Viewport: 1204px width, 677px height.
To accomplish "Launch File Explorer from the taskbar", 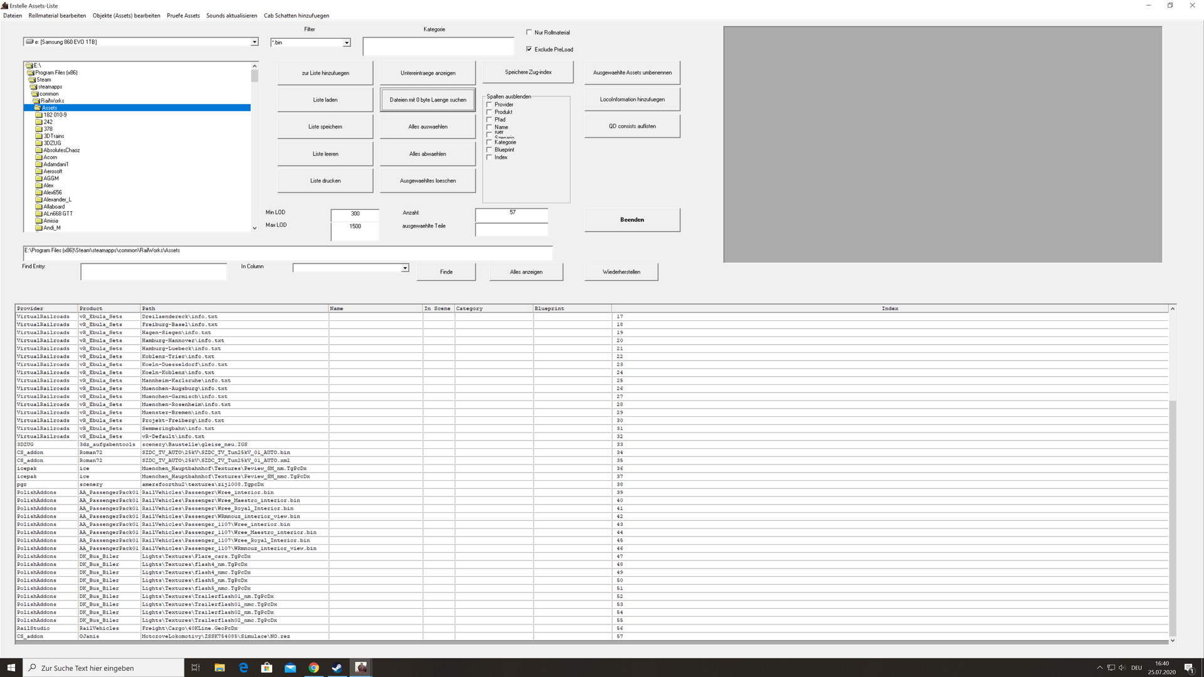I will click(219, 668).
